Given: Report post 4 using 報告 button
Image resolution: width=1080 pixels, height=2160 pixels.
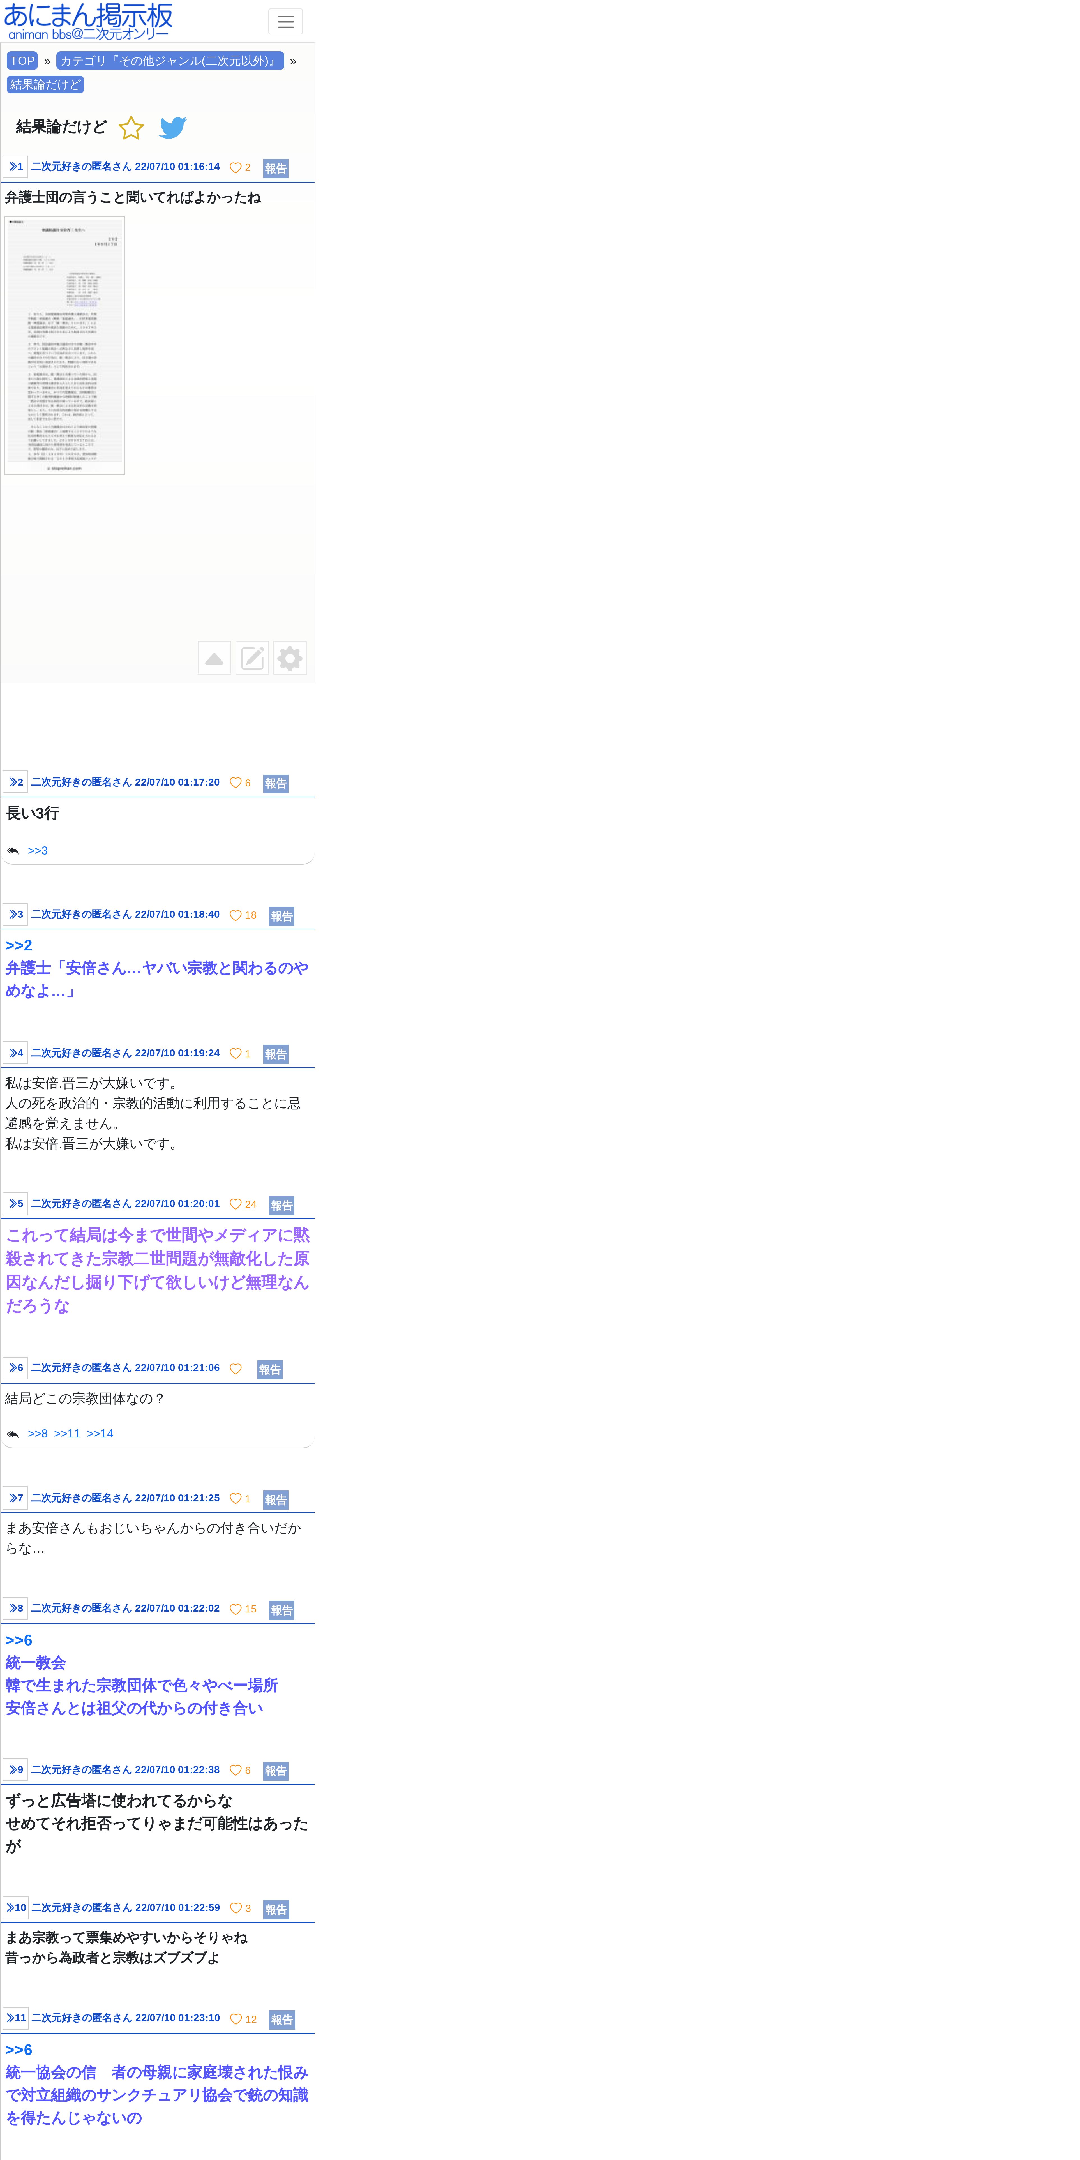Looking at the screenshot, I should [276, 1055].
